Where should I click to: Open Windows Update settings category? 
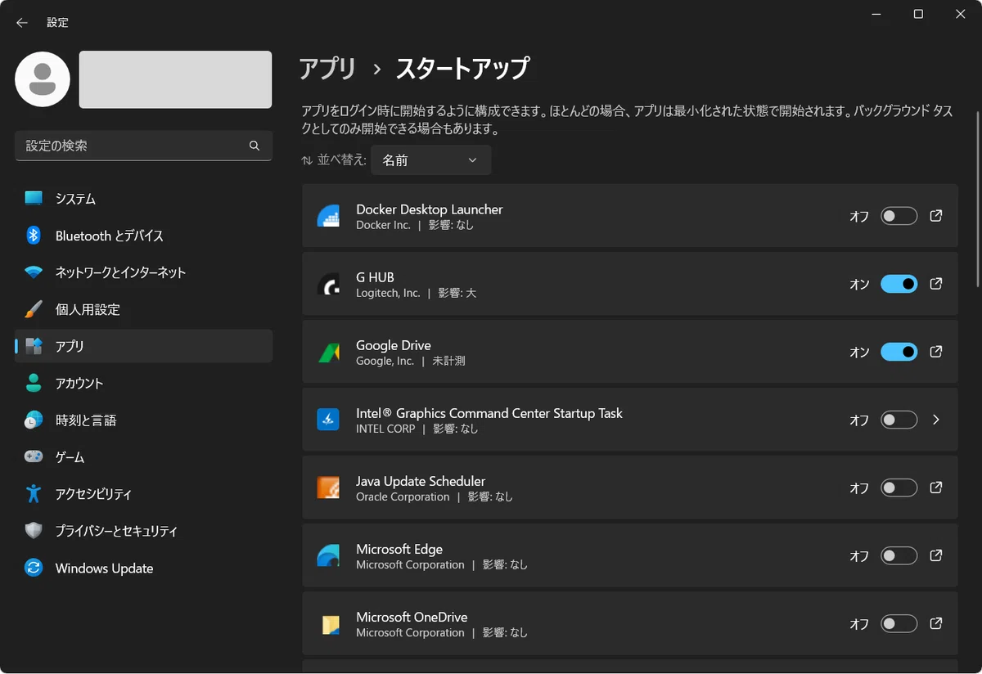tap(143, 568)
